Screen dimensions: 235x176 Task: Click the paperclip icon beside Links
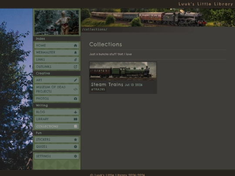point(75,60)
